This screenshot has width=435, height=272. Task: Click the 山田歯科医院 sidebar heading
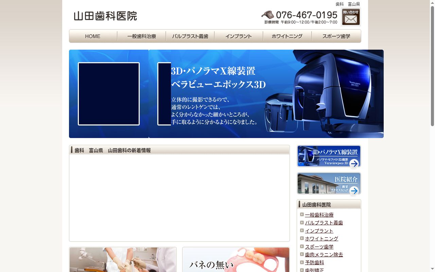[x=316, y=205]
